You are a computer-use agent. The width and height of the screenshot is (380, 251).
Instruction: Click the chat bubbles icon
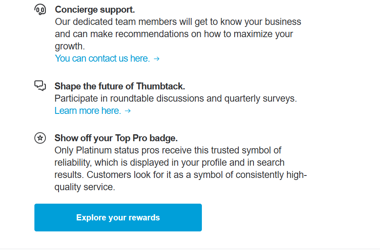40,86
